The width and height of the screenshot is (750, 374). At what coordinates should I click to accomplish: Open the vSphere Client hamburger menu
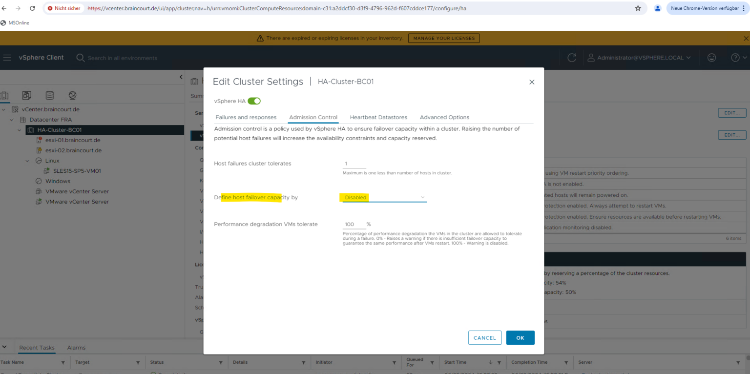coord(7,57)
